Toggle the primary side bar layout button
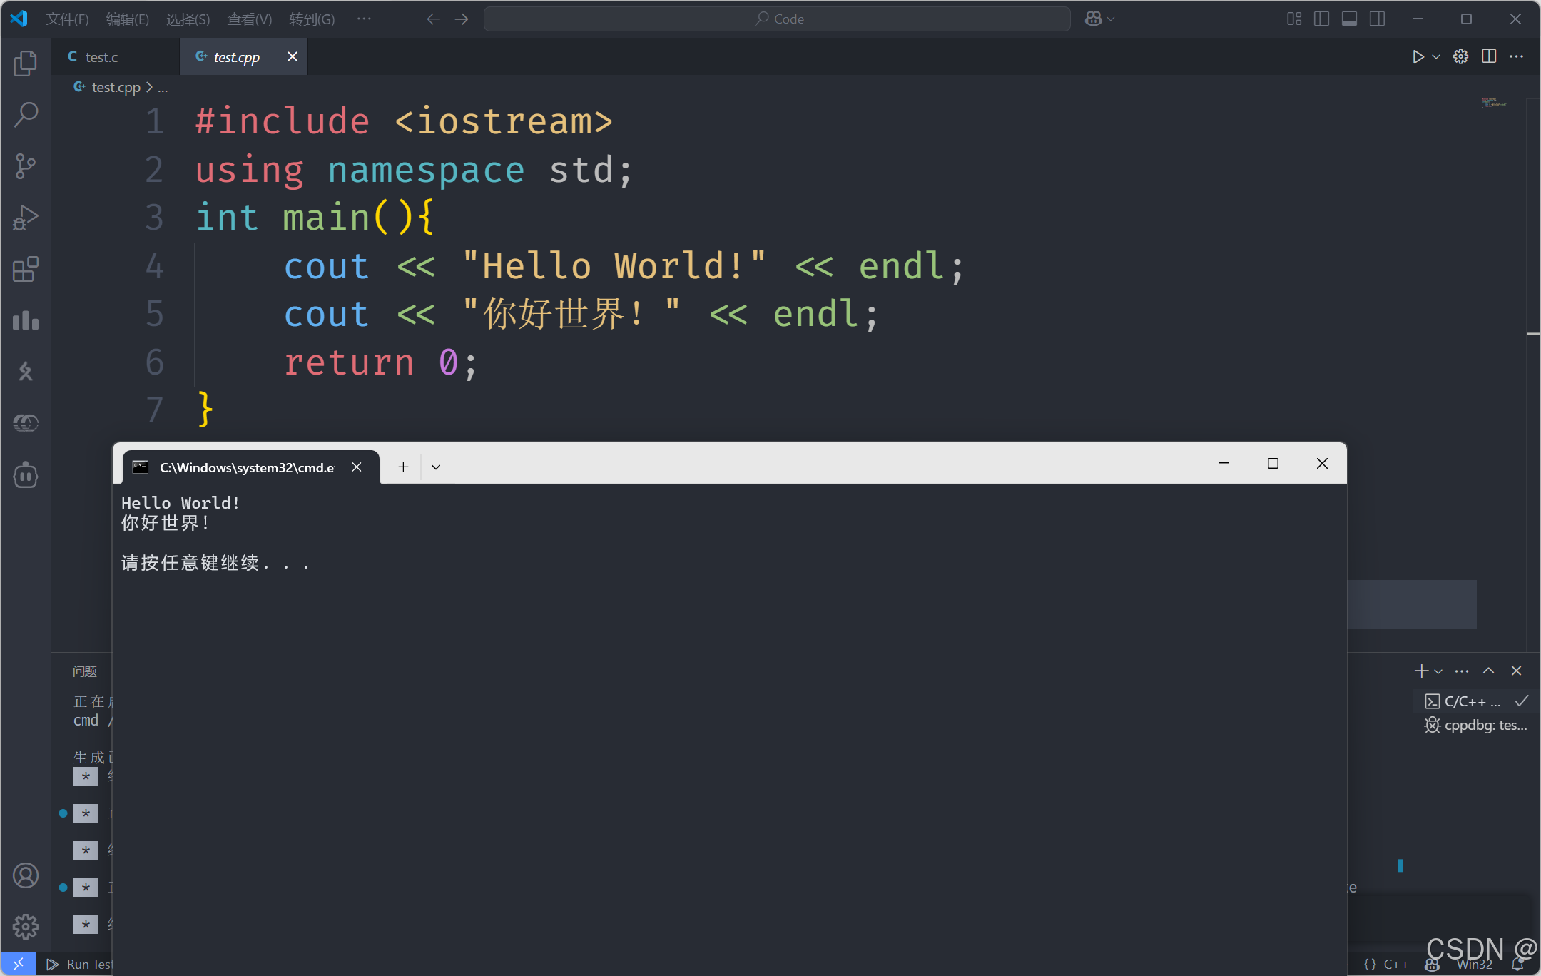 pyautogui.click(x=1321, y=19)
